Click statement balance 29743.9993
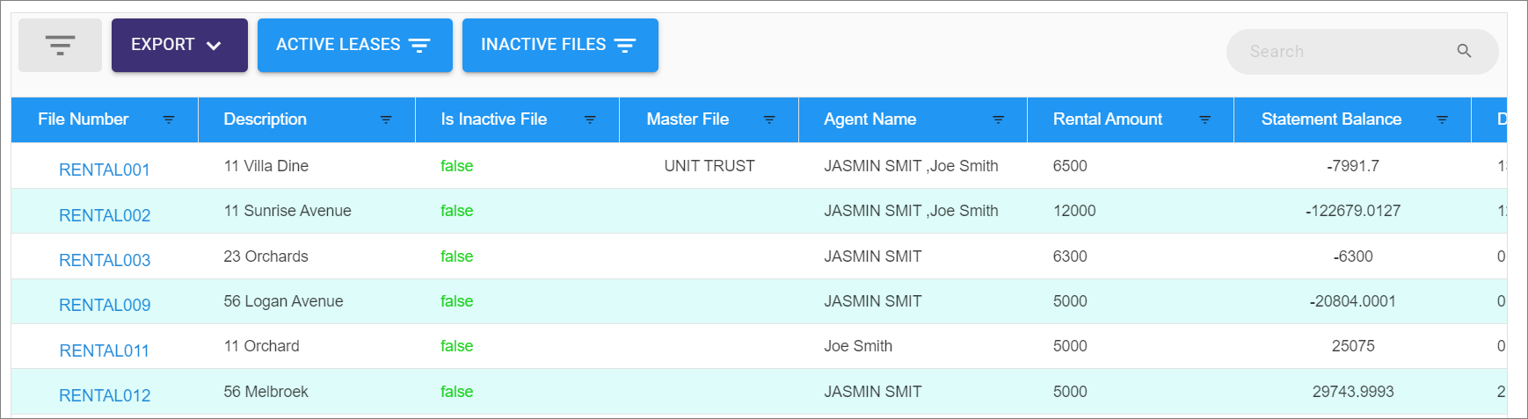Viewport: 1528px width, 419px height. click(x=1353, y=392)
